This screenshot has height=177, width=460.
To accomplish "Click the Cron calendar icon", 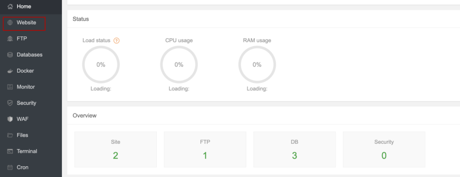I will 10,167.
